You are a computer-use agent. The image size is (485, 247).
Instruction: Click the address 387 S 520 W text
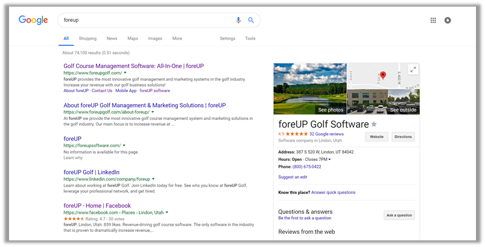[324, 152]
